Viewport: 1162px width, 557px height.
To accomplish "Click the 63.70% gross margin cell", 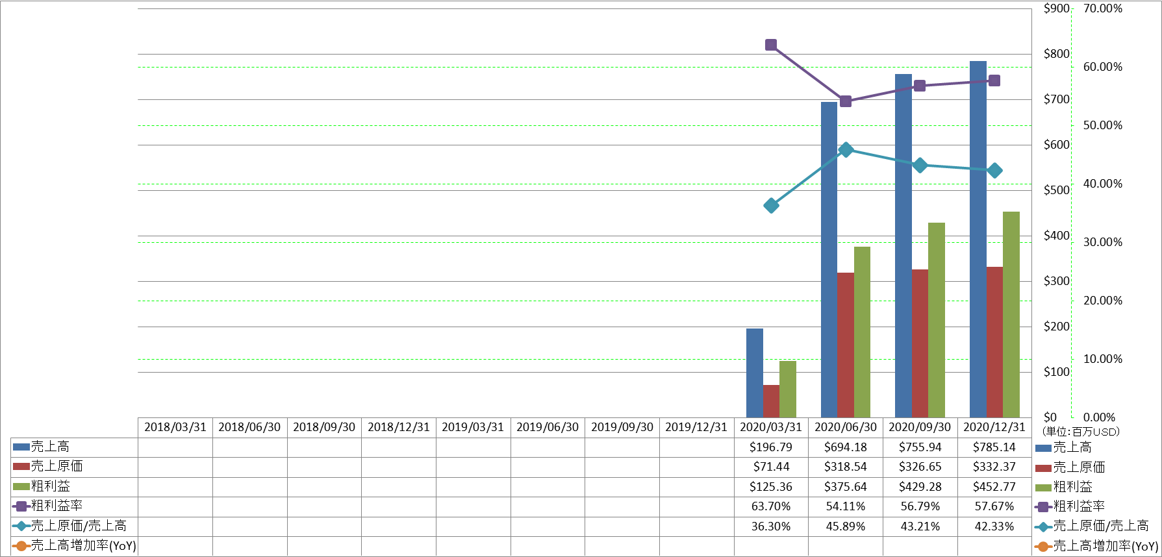I will pos(771,506).
